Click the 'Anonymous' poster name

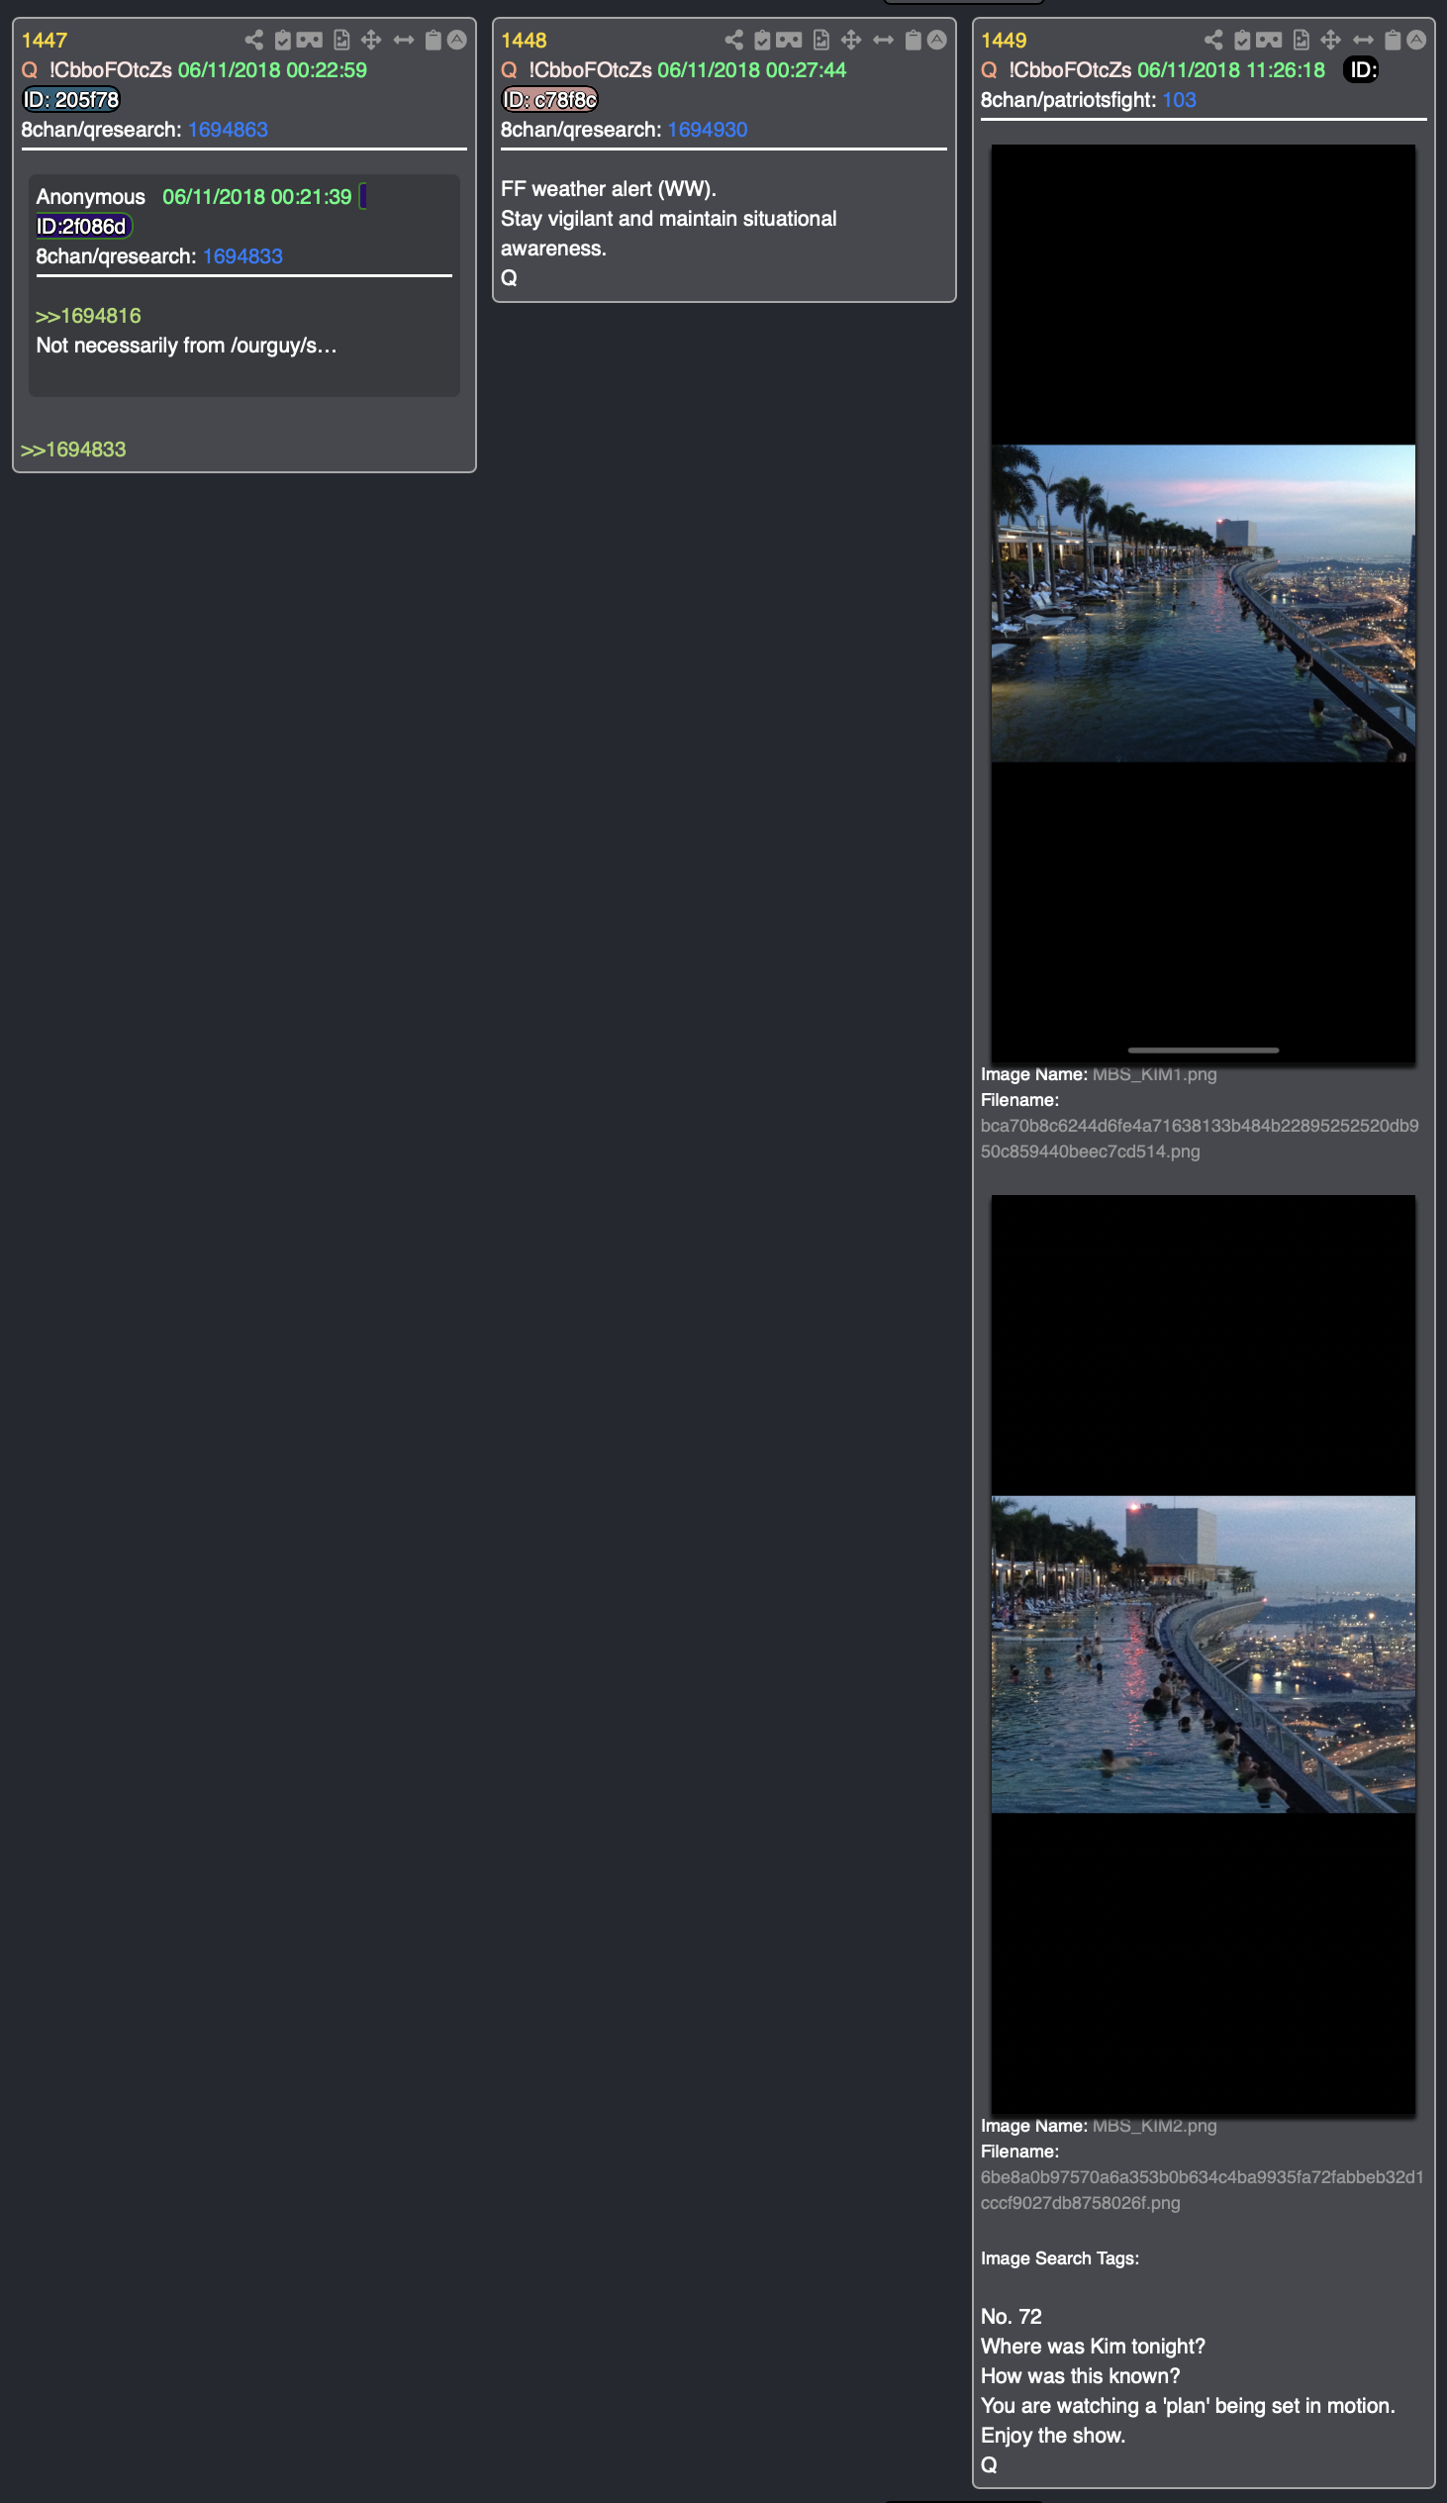pyautogui.click(x=90, y=197)
